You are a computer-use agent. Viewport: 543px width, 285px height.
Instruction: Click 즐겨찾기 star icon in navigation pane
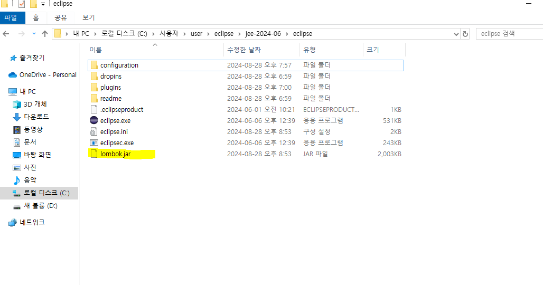[x=13, y=58]
